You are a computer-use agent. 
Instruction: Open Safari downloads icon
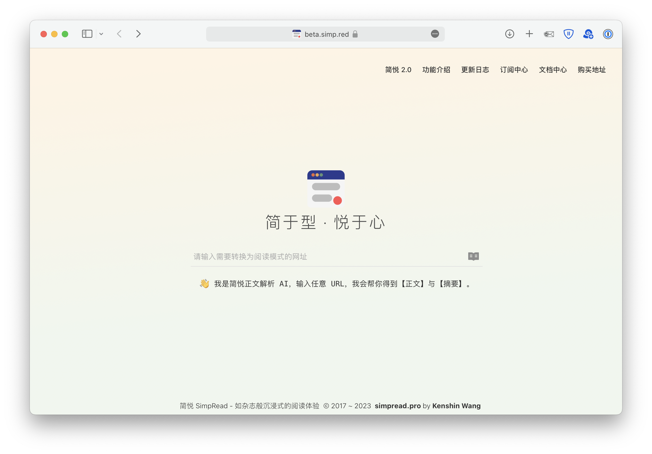510,34
